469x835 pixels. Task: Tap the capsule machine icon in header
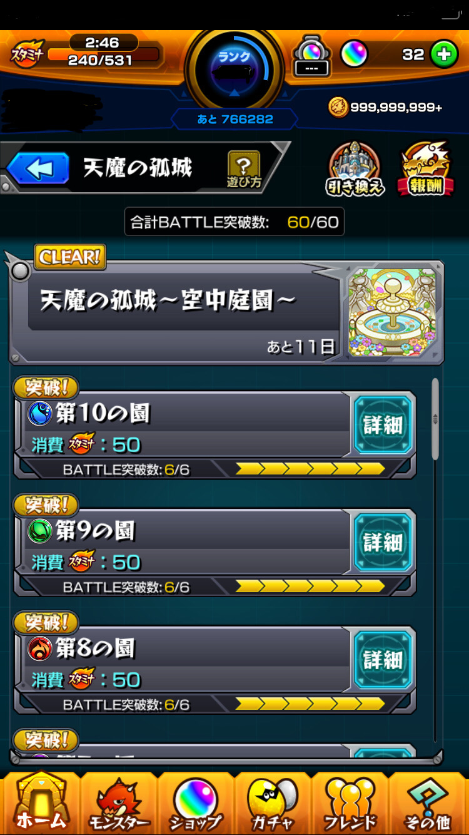(311, 55)
